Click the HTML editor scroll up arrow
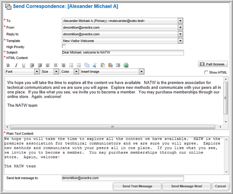The height and width of the screenshot is (194, 233). click(x=226, y=79)
